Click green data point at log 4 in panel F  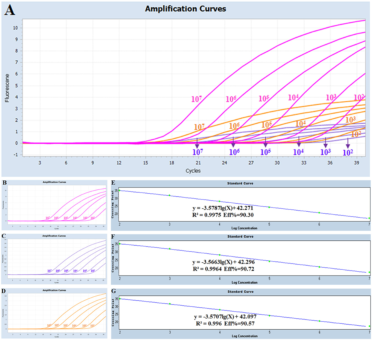coord(220,255)
